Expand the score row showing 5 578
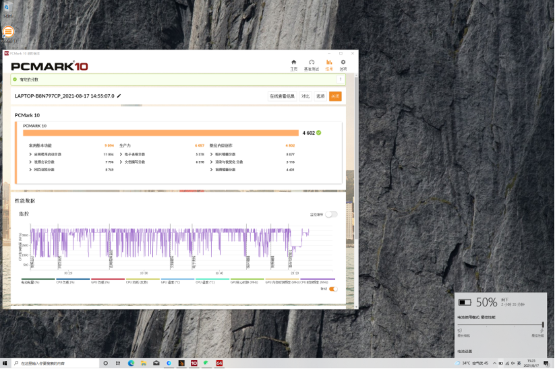Viewport: 555px width, 369px height. 121,154
